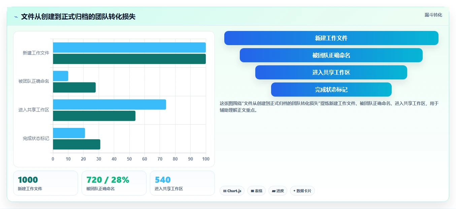Click dark green bar for 被团队正确命名
Screen dimensions: 456x209
coord(74,88)
